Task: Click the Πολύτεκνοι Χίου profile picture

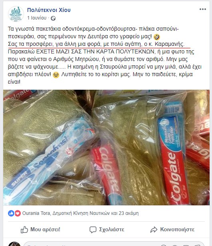Action: click(16, 14)
